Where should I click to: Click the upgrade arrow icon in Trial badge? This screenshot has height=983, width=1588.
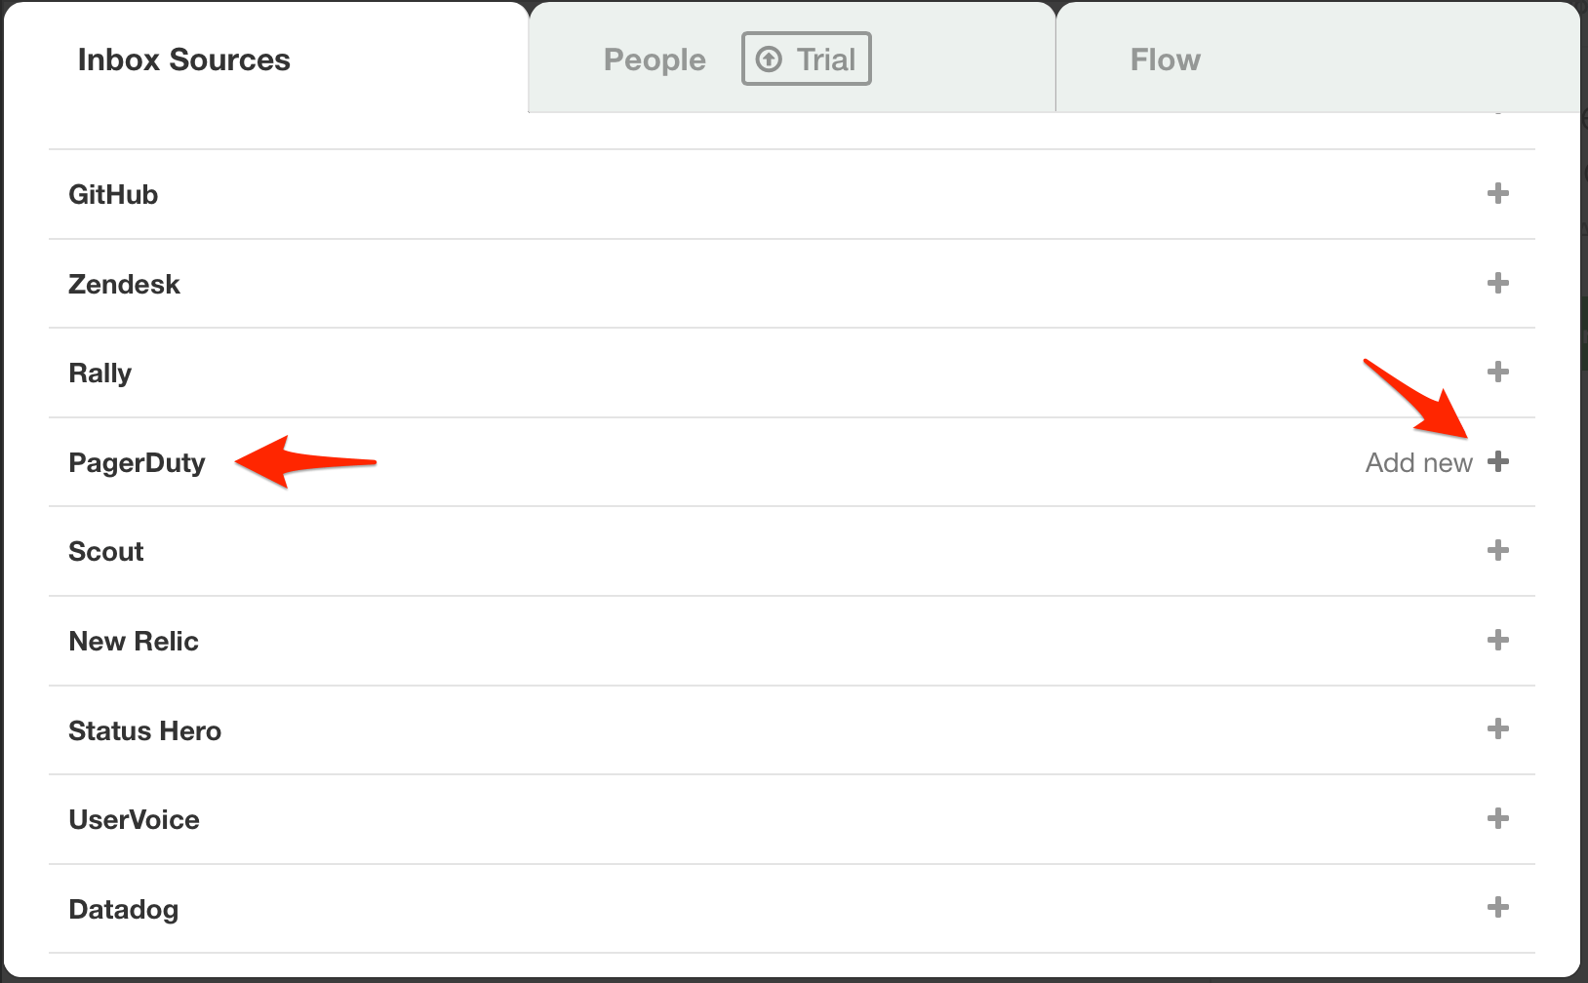click(769, 59)
